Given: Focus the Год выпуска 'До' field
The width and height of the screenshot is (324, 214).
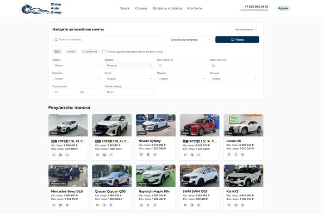Looking at the screenshot, I should tap(90, 92).
